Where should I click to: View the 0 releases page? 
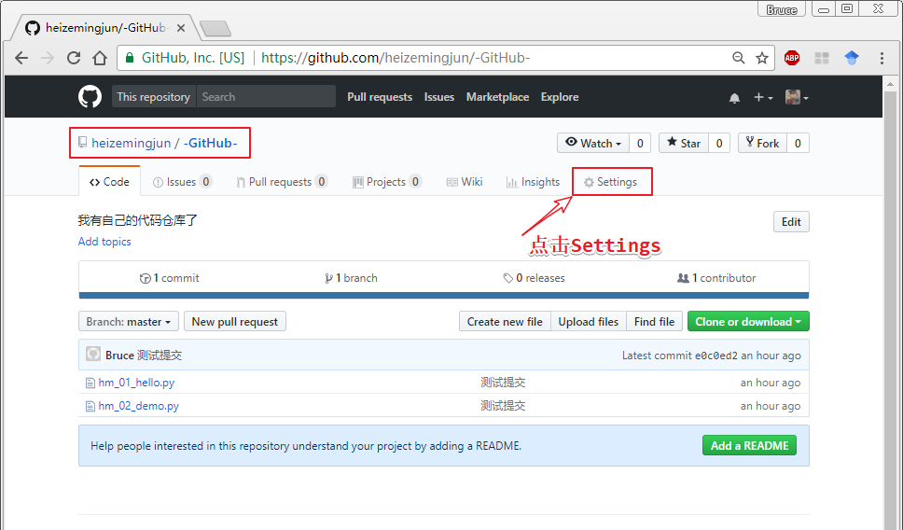click(x=534, y=278)
